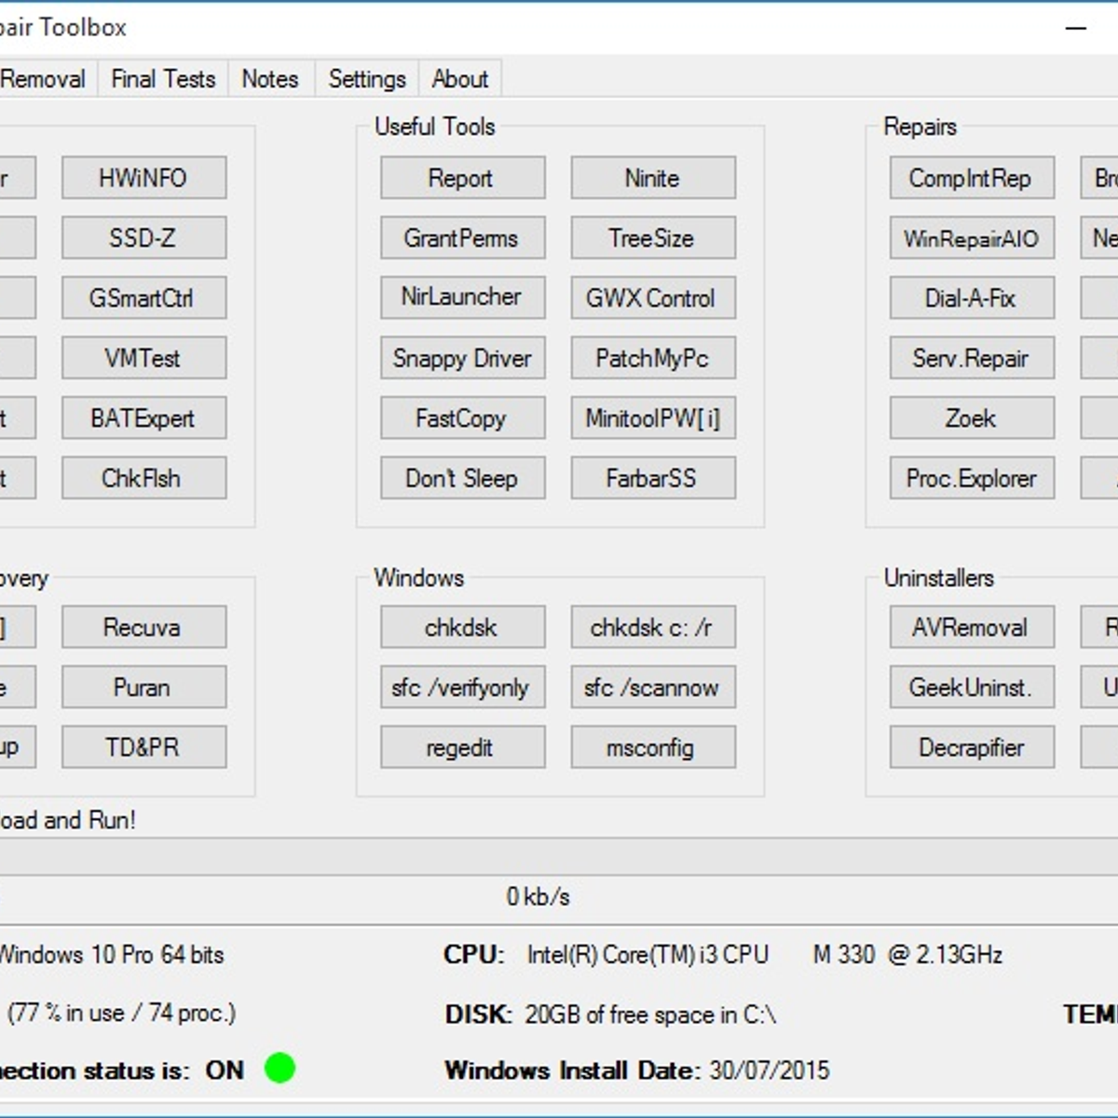The width and height of the screenshot is (1118, 1118).
Task: Run sfc /scannow
Action: tap(653, 688)
